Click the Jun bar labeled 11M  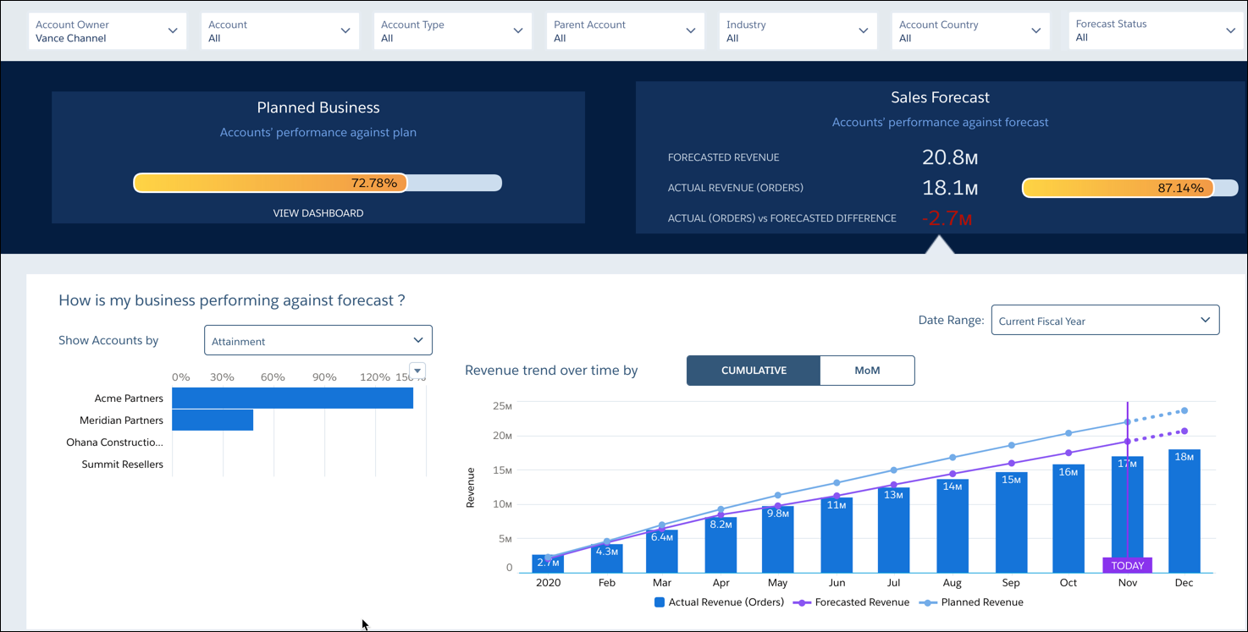[837, 536]
